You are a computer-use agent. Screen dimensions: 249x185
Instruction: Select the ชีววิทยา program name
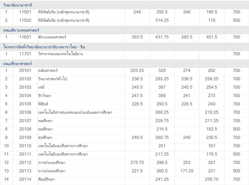tap(45, 96)
